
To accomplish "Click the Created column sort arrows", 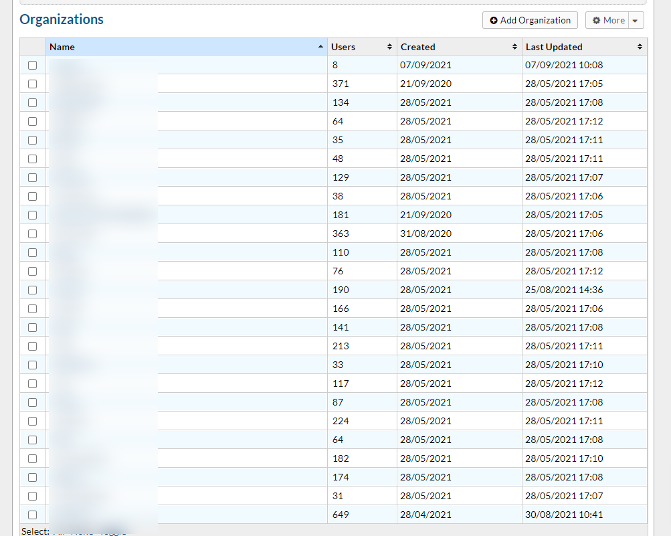I will 514,47.
